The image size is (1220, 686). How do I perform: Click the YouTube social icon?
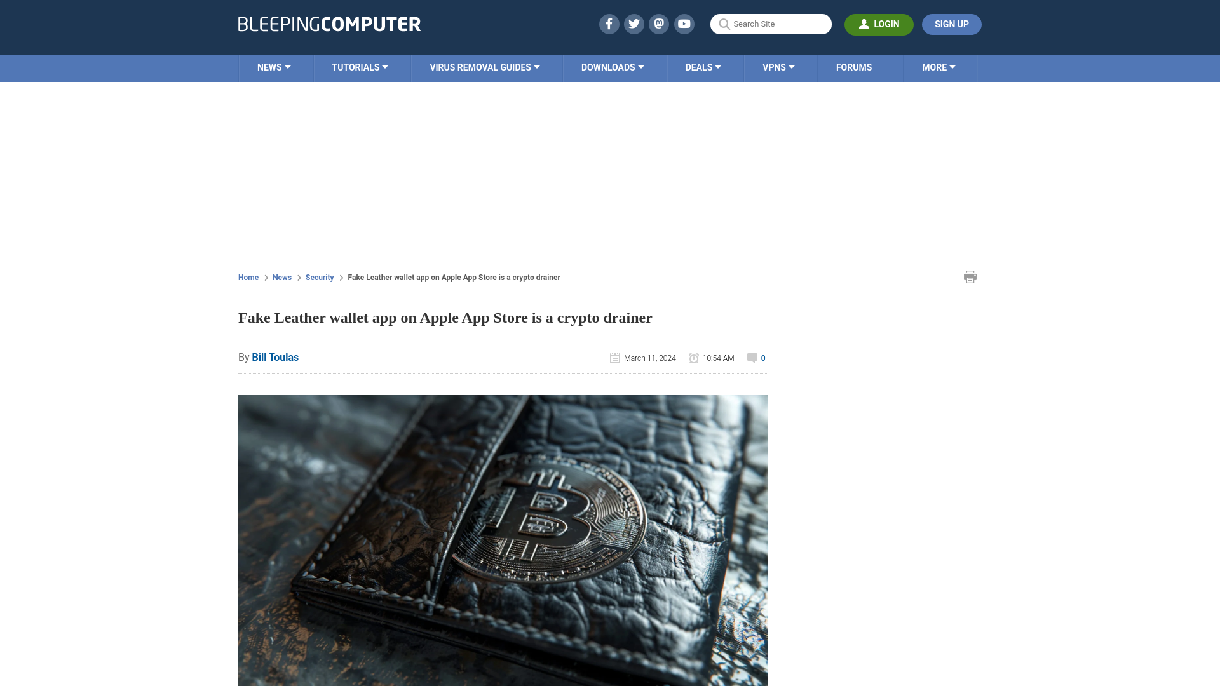click(x=684, y=24)
